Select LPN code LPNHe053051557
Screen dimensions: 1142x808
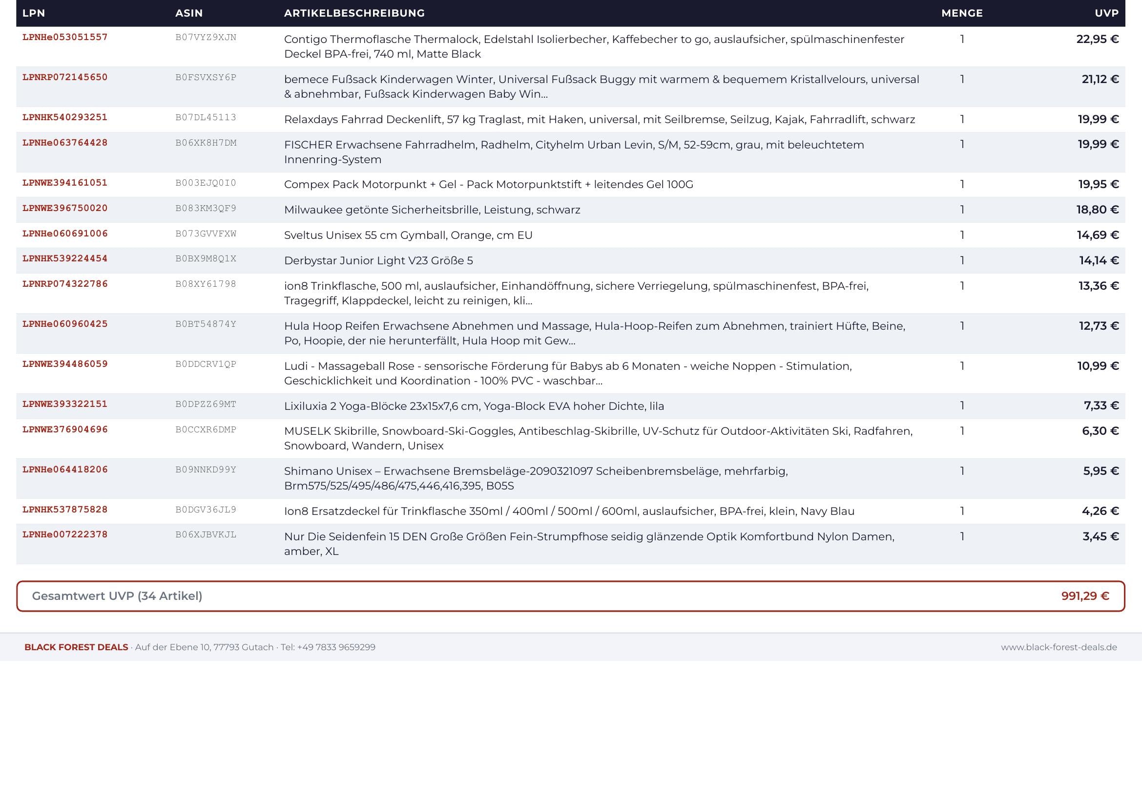point(65,37)
